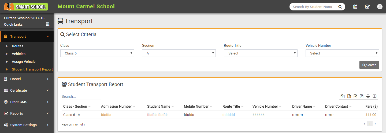Open the Route Title dropdown
Image resolution: width=386 pixels, height=133 pixels.
261,53
